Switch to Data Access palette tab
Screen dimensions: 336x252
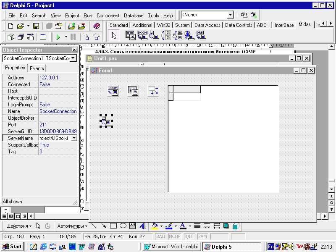(x=207, y=25)
